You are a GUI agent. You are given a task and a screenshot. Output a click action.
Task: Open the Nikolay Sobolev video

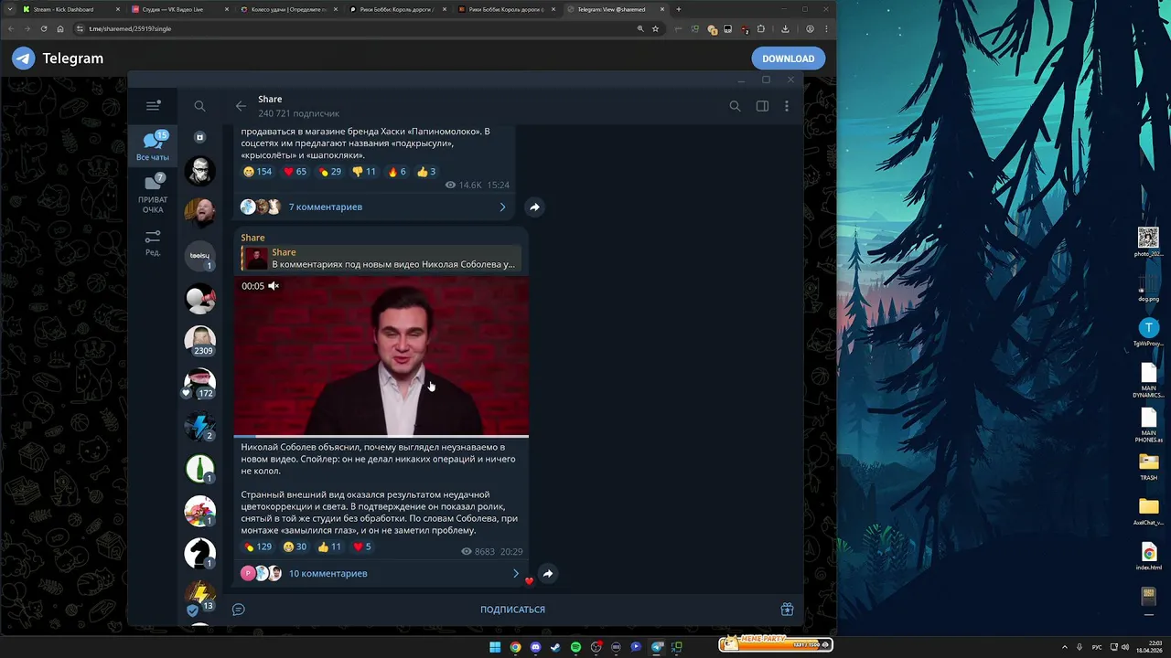point(381,356)
